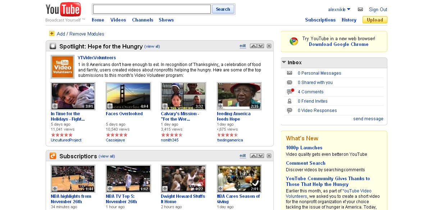Click view all next to Spotlight
Viewport: 437px width, 210px height.
152,46
